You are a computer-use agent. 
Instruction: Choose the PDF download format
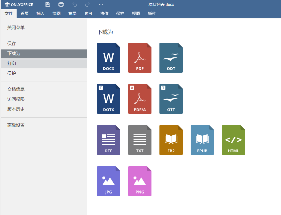point(140,58)
